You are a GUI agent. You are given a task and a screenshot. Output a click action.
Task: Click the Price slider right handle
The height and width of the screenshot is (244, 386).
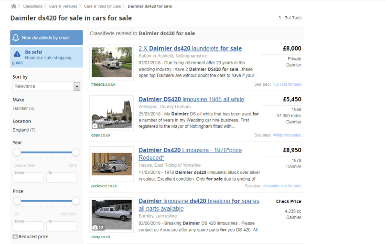(x=75, y=201)
